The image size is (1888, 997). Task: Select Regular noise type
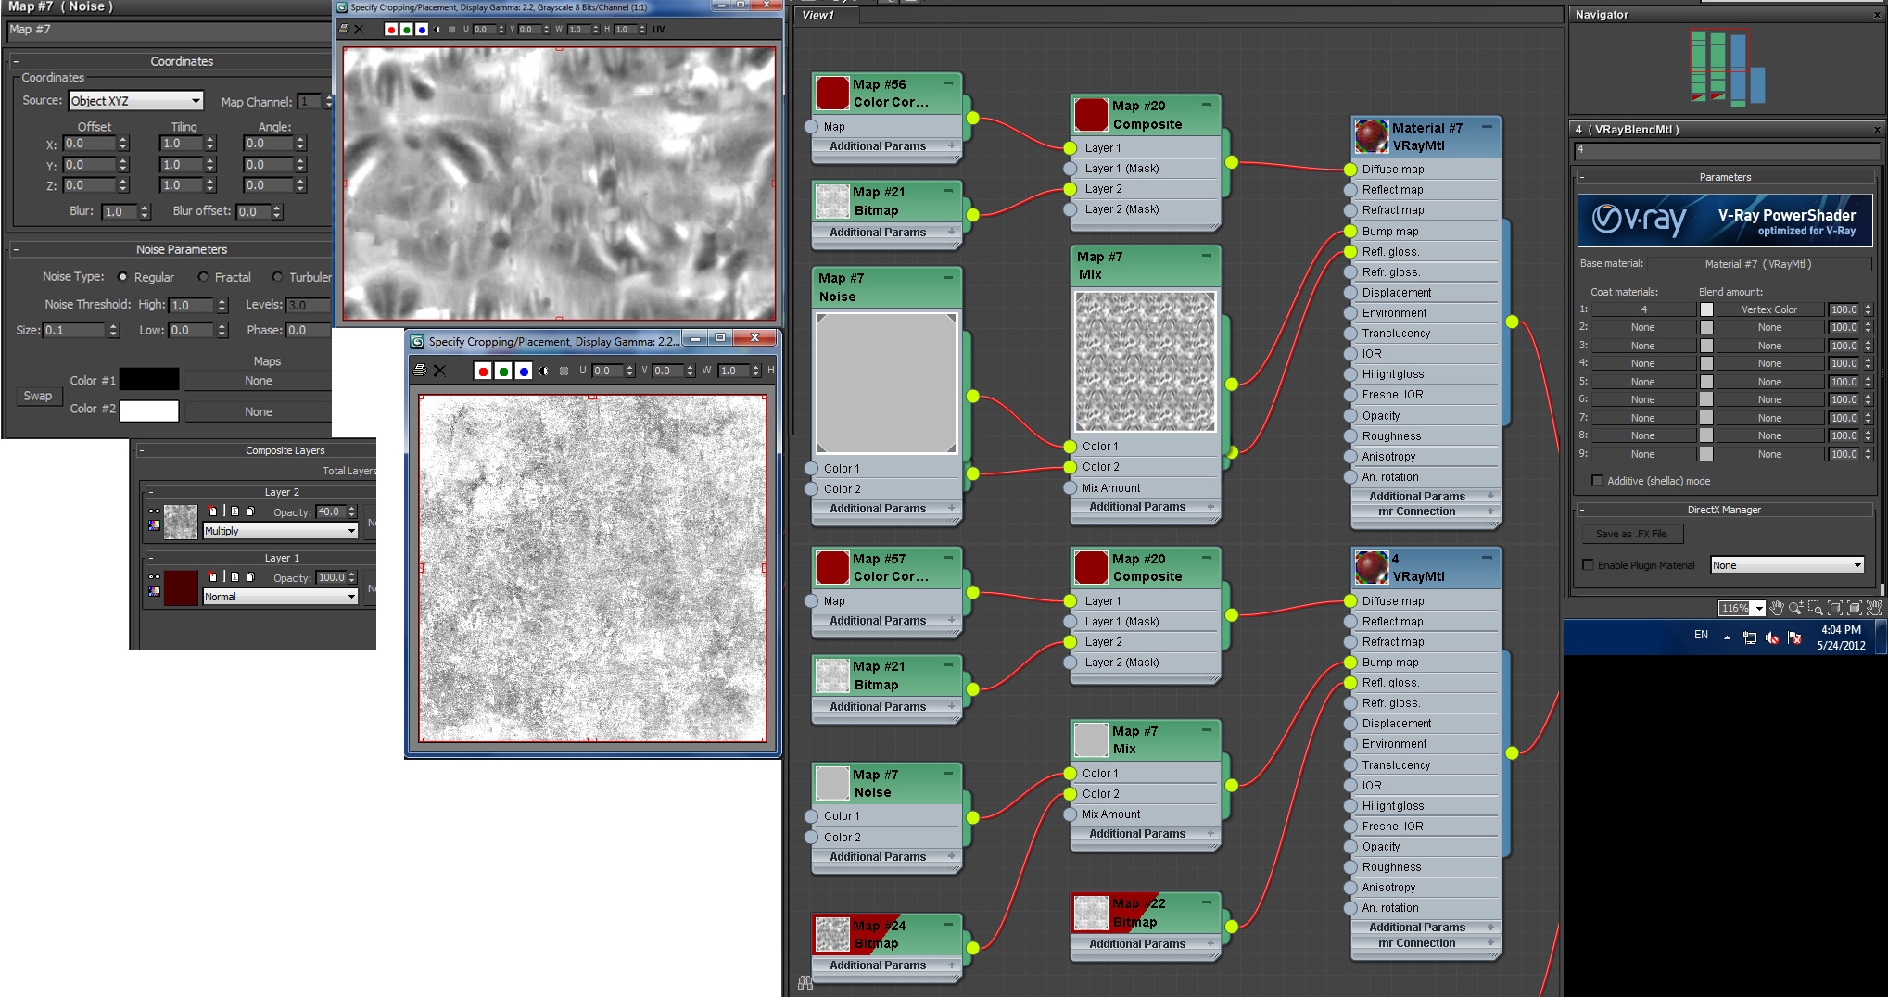click(x=122, y=276)
